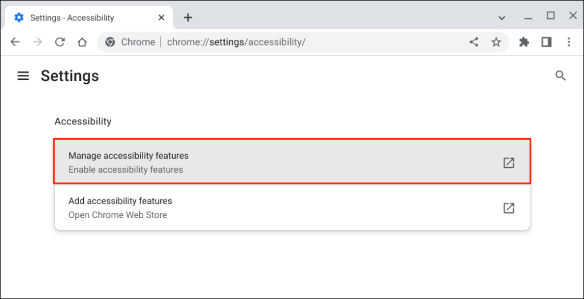Open a new tab with plus button
The width and height of the screenshot is (584, 299).
(188, 18)
